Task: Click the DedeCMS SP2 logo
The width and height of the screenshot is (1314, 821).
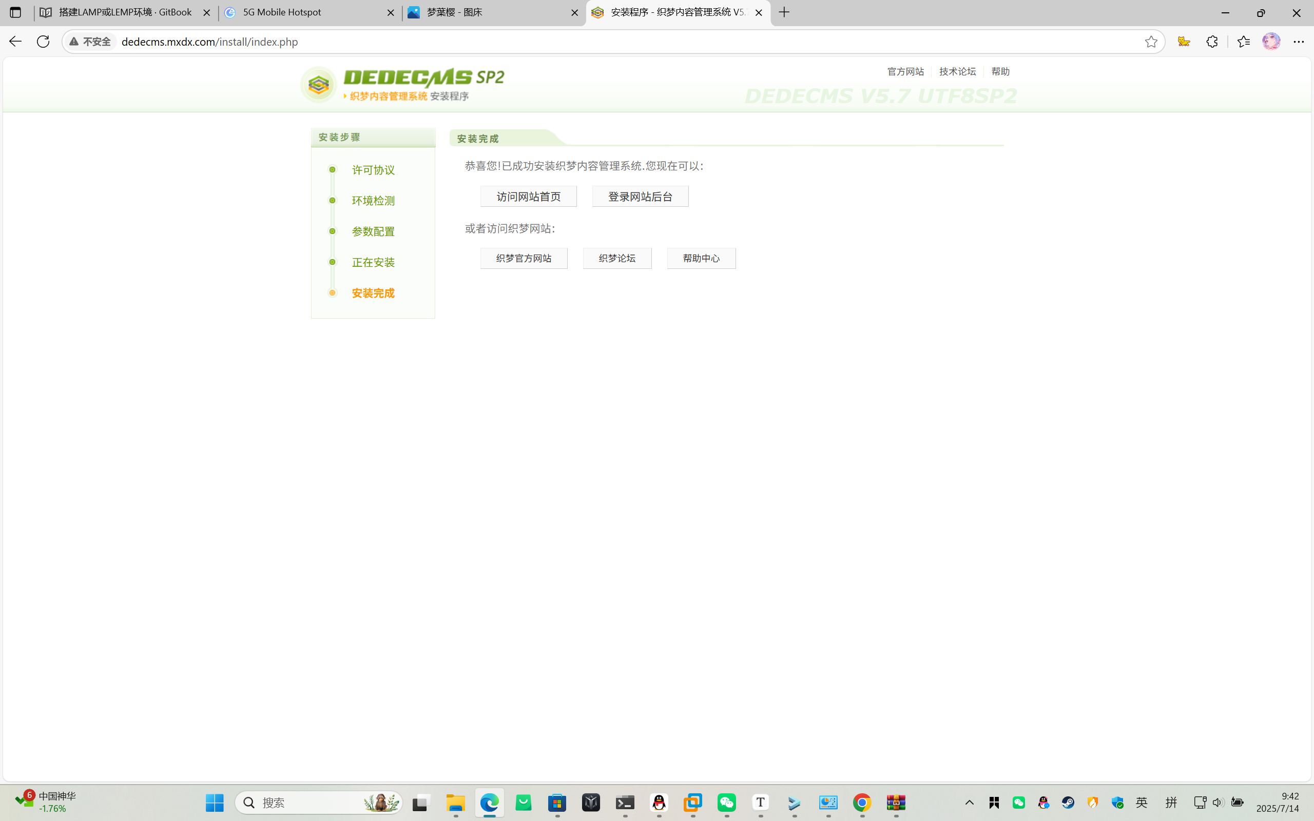Action: [402, 84]
